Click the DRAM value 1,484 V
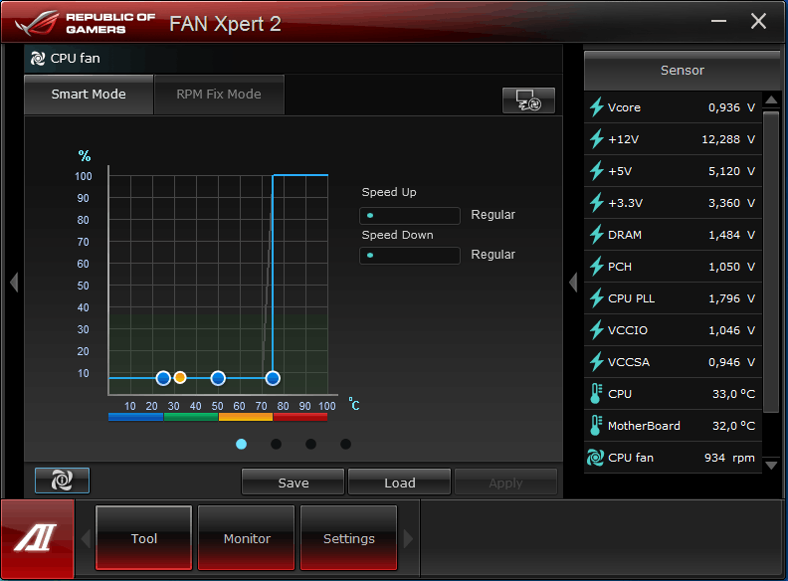The width and height of the screenshot is (788, 581). pyautogui.click(x=731, y=235)
